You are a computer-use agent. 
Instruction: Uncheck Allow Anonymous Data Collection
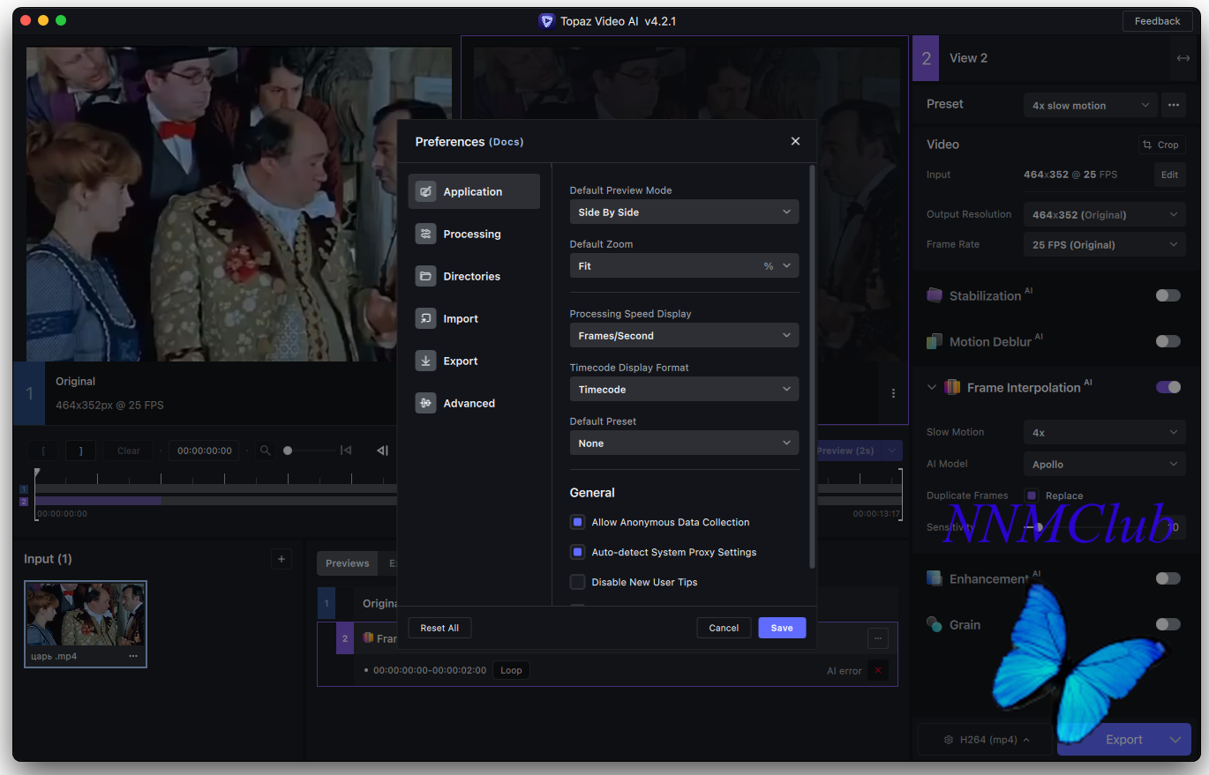[577, 522]
